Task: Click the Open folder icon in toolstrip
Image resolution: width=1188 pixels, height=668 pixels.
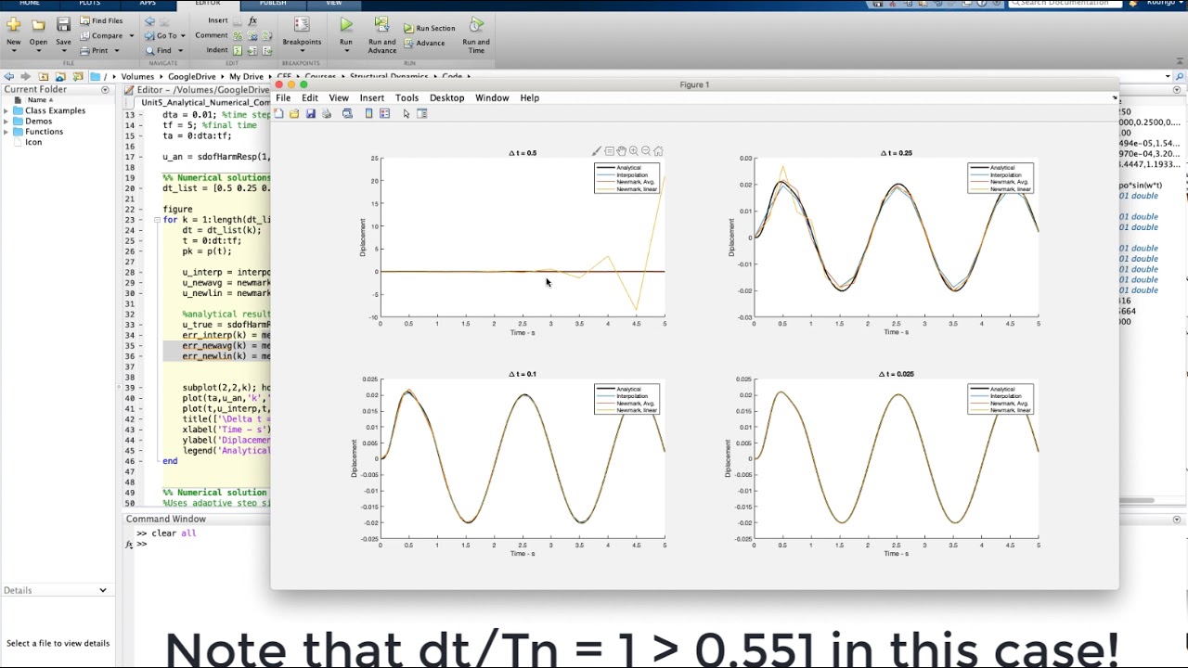Action: click(x=38, y=25)
